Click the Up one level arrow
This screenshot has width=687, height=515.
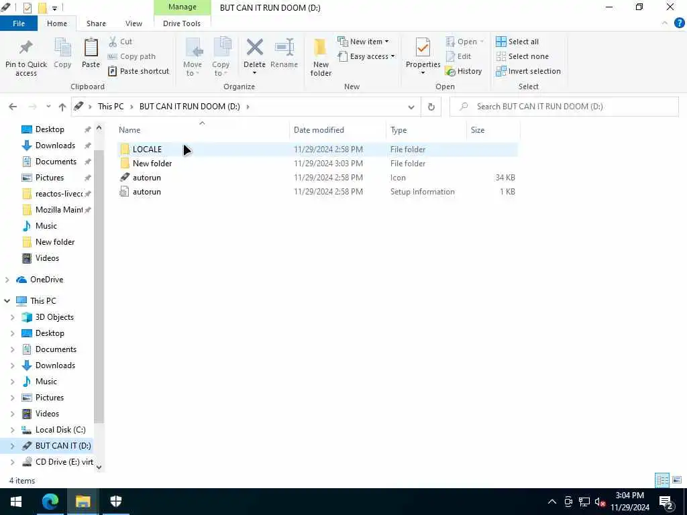click(x=62, y=107)
